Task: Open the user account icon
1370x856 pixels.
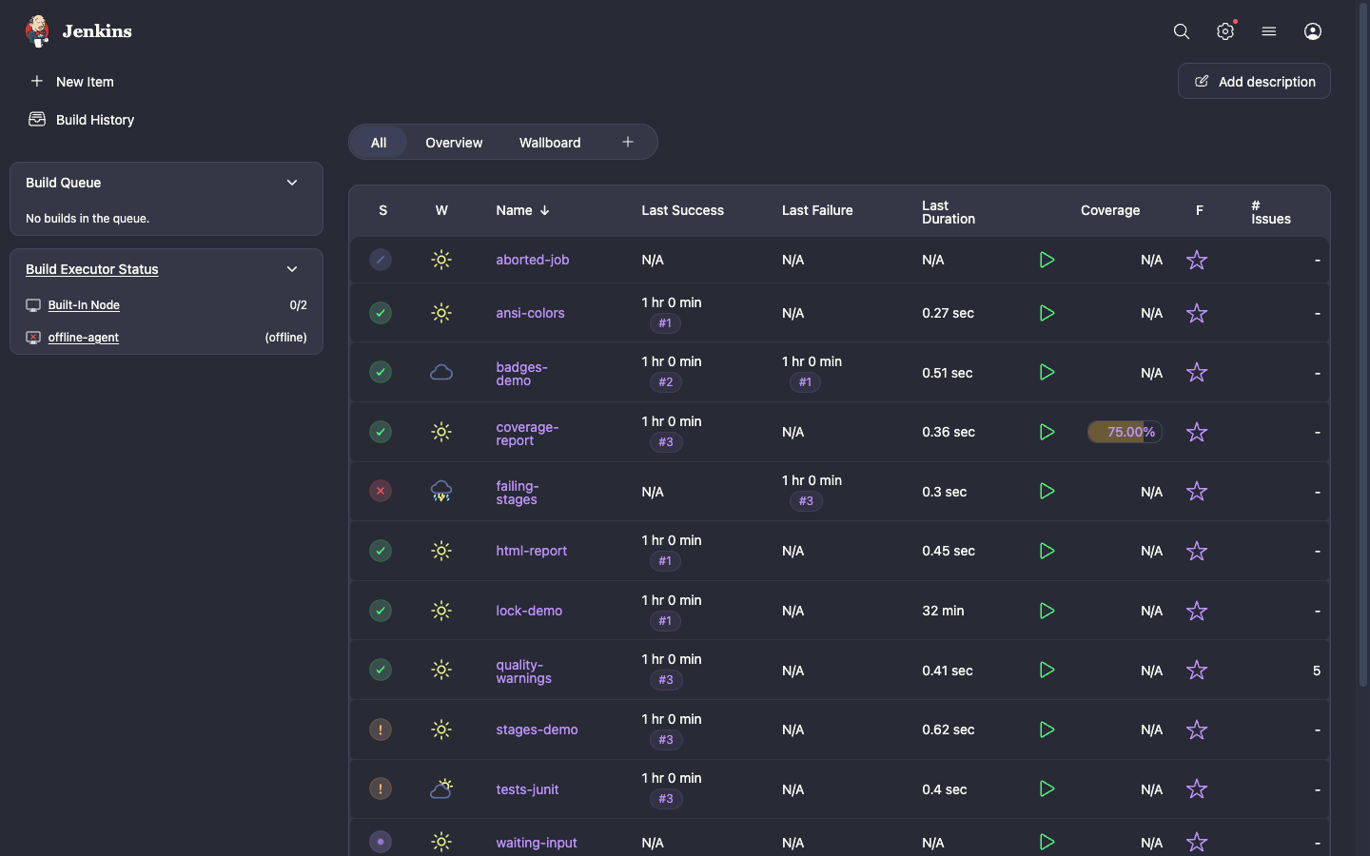Action: (1313, 31)
